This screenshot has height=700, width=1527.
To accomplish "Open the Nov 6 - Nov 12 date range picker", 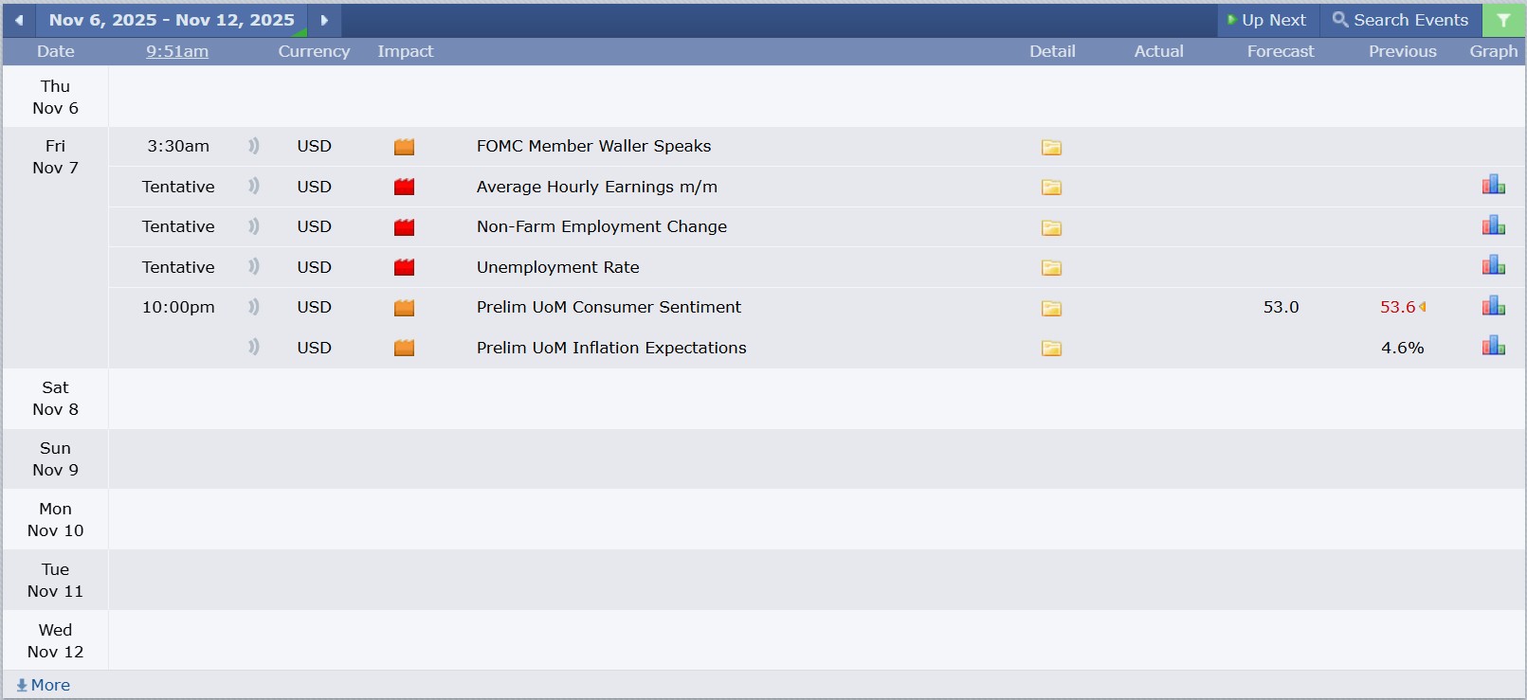I will [172, 20].
